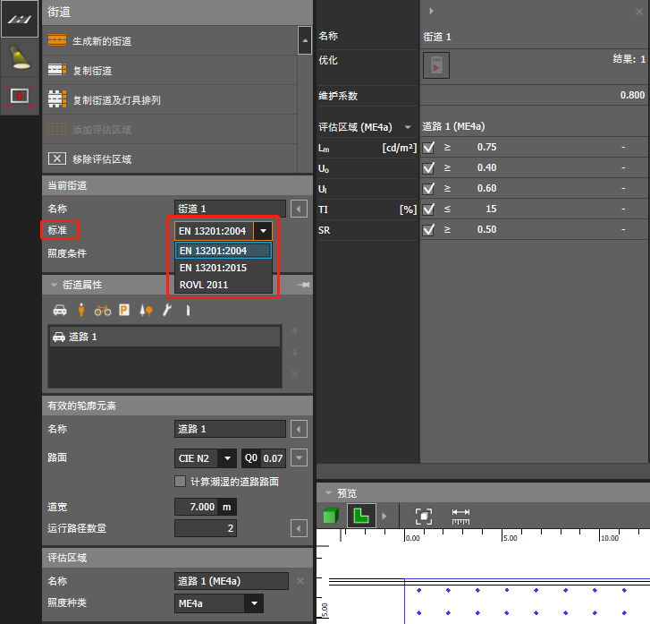Click 生成新的街道 to create new street
This screenshot has width=650, height=624.
pos(170,40)
